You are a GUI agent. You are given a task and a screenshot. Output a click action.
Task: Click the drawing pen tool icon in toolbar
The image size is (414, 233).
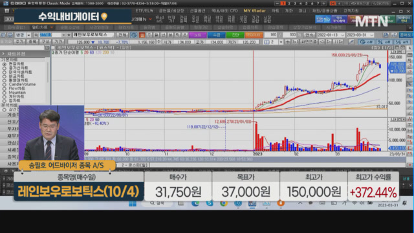[351, 41]
